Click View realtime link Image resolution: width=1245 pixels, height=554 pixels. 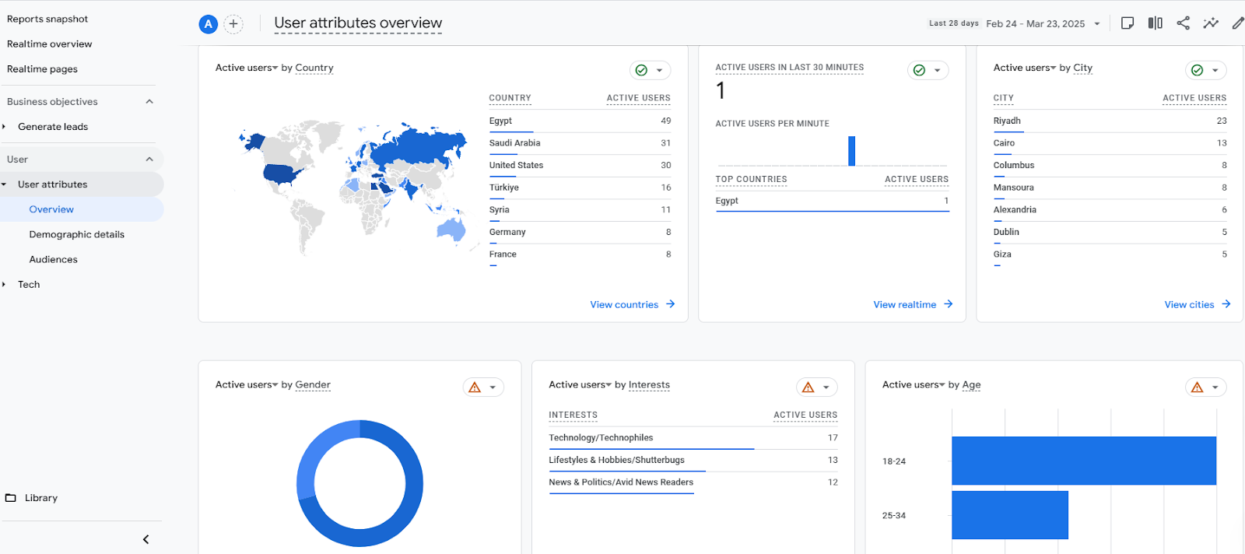(905, 304)
